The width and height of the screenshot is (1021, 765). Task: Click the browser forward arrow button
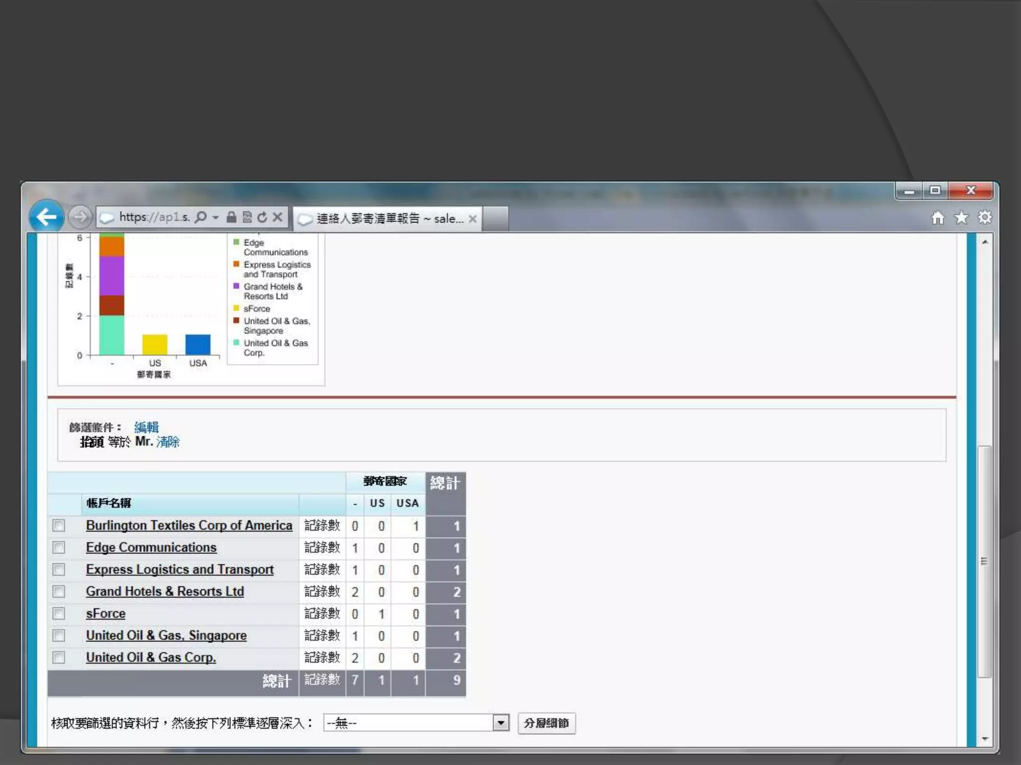pos(80,217)
